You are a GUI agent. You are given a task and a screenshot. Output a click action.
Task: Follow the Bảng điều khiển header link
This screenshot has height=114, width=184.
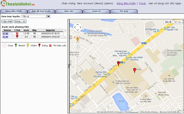pos(126,3)
